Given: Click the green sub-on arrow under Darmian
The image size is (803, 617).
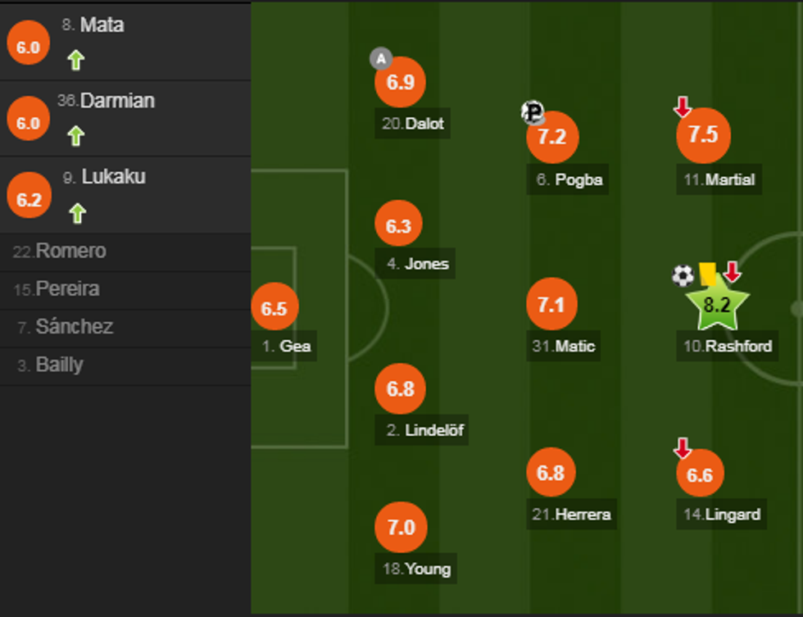Looking at the screenshot, I should pyautogui.click(x=76, y=135).
